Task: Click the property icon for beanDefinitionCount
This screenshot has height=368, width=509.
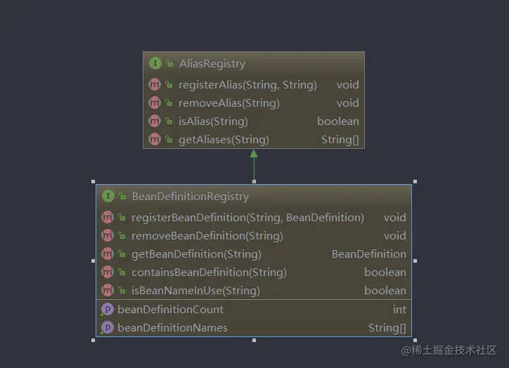Action: pyautogui.click(x=107, y=309)
